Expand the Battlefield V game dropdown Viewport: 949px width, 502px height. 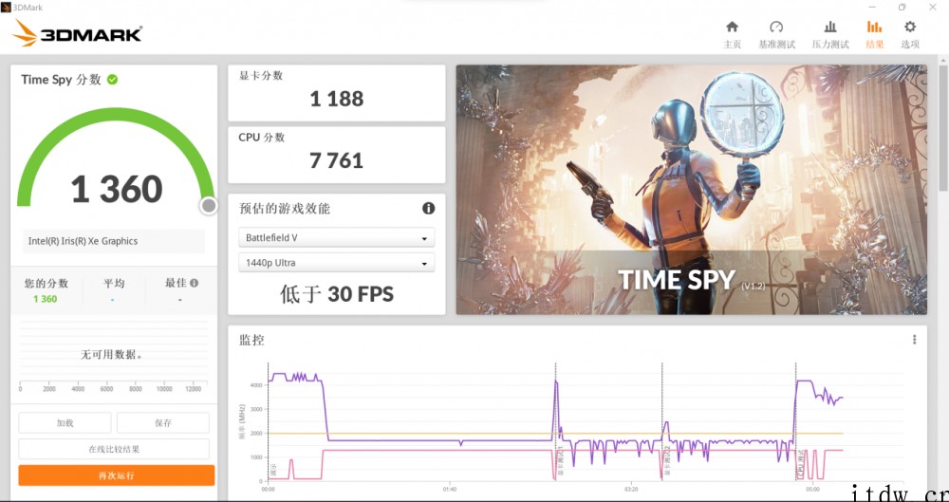[x=337, y=237]
